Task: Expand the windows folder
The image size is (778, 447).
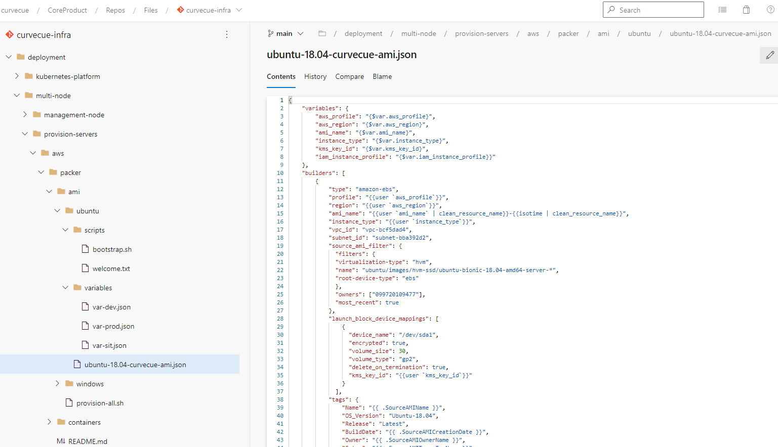Action: click(x=57, y=383)
